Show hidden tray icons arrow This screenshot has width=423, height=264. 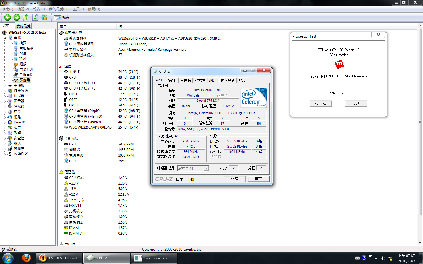[376, 258]
